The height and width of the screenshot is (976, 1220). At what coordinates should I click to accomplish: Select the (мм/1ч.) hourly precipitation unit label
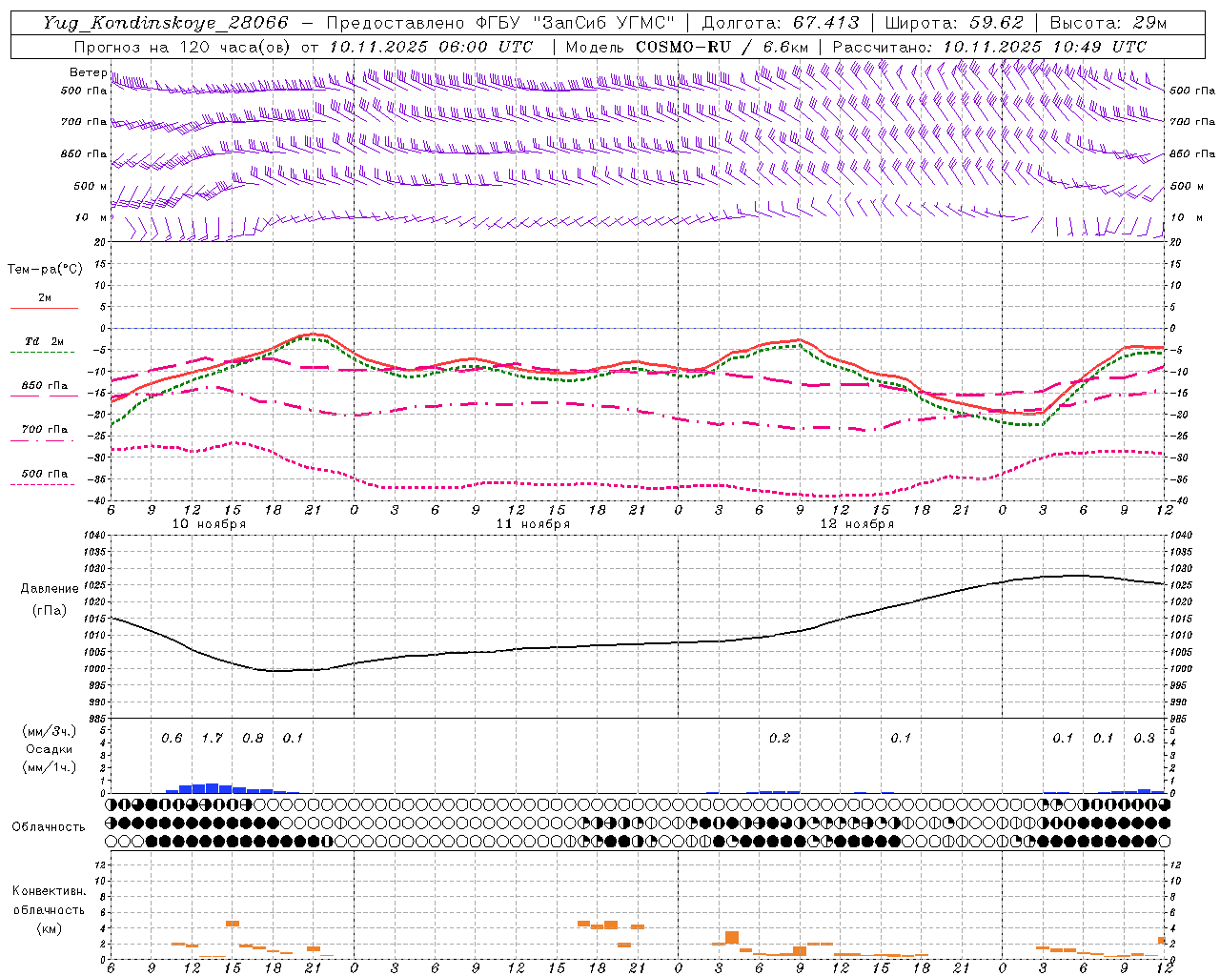tap(49, 767)
